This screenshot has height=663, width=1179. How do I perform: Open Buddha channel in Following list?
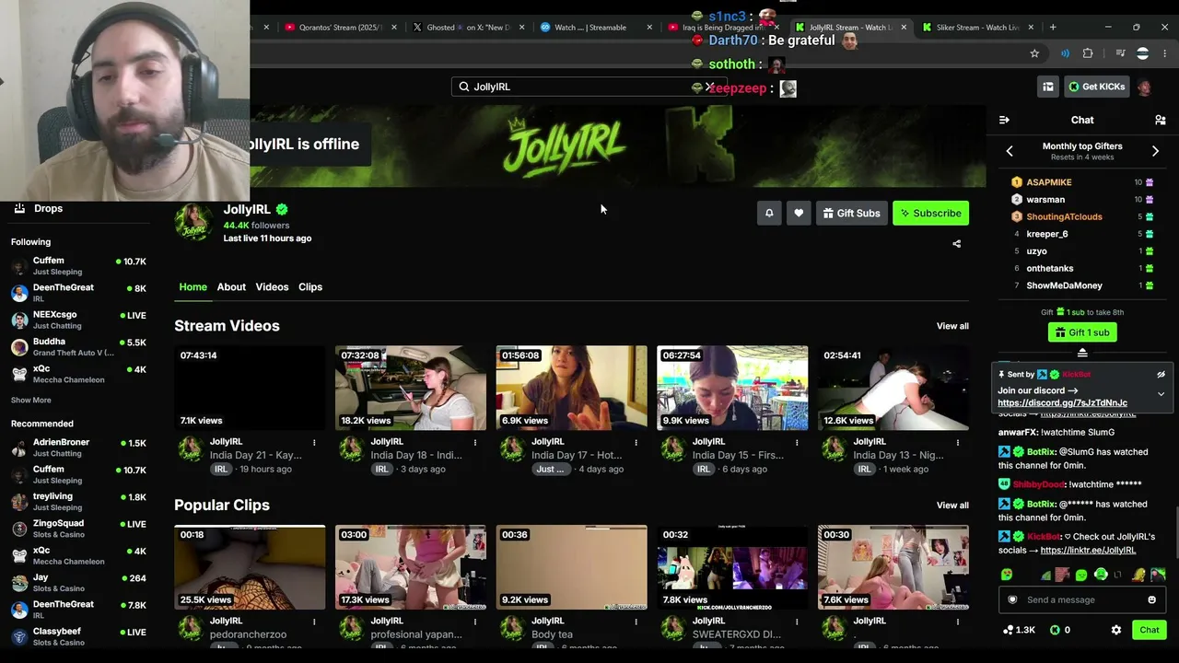coord(78,346)
